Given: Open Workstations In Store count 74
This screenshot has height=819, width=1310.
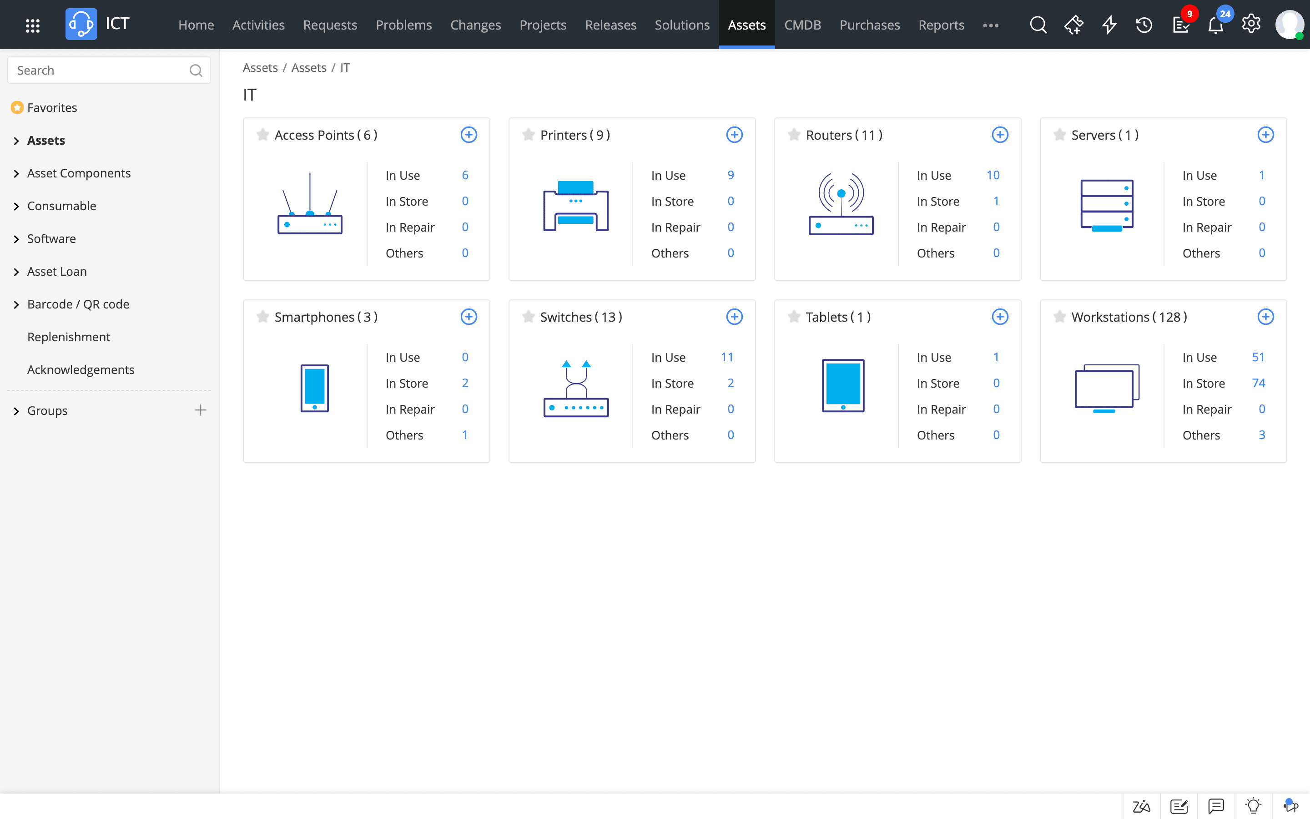Looking at the screenshot, I should click(1258, 383).
